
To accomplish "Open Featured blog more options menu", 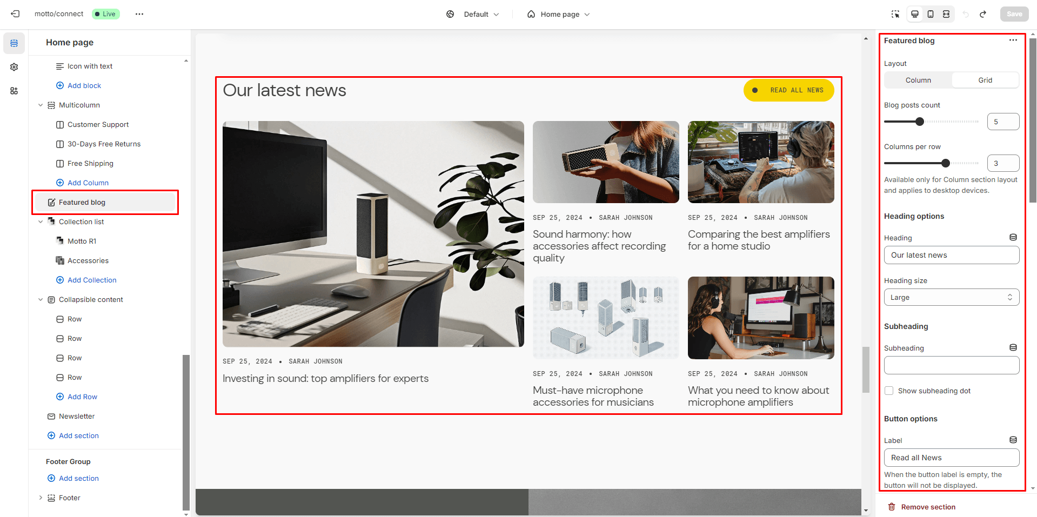I will [x=1013, y=41].
